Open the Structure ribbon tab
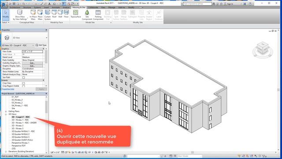The image size is (282, 159). point(27,8)
